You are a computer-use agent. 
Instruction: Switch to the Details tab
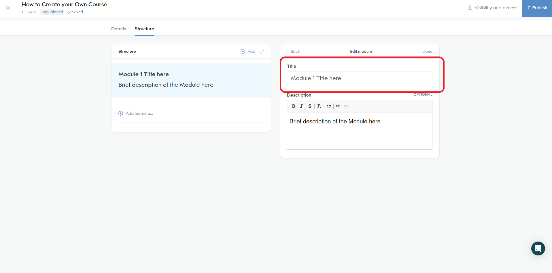tap(118, 29)
